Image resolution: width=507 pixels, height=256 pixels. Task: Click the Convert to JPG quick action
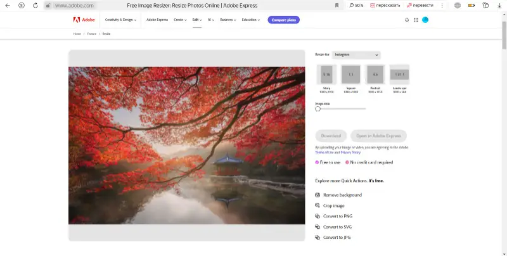[x=337, y=237]
